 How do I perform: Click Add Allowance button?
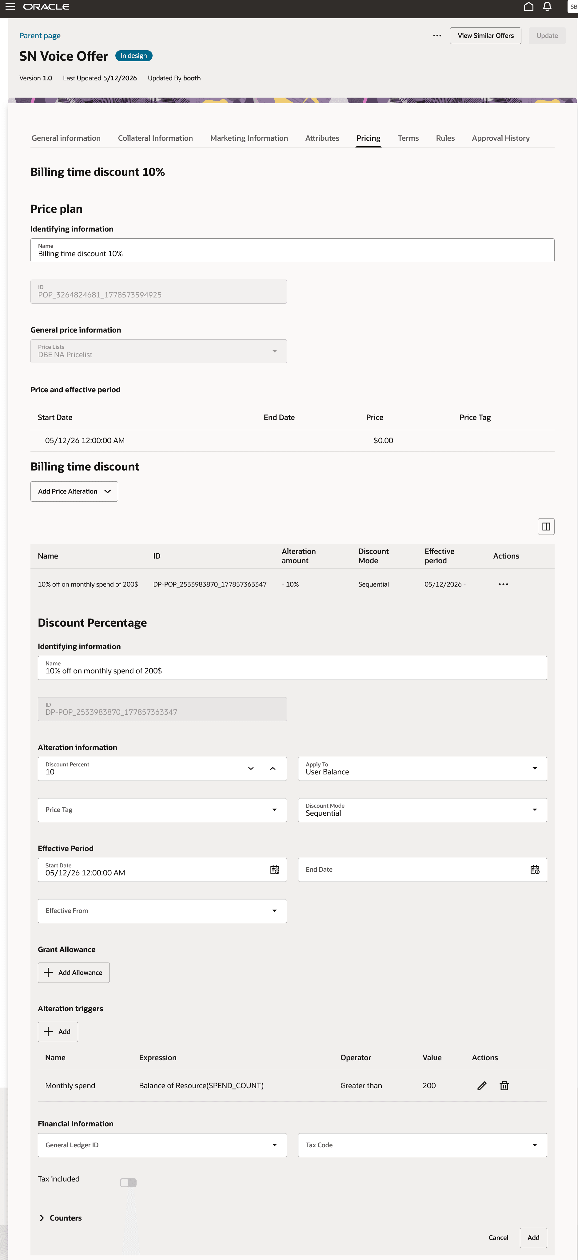point(74,972)
